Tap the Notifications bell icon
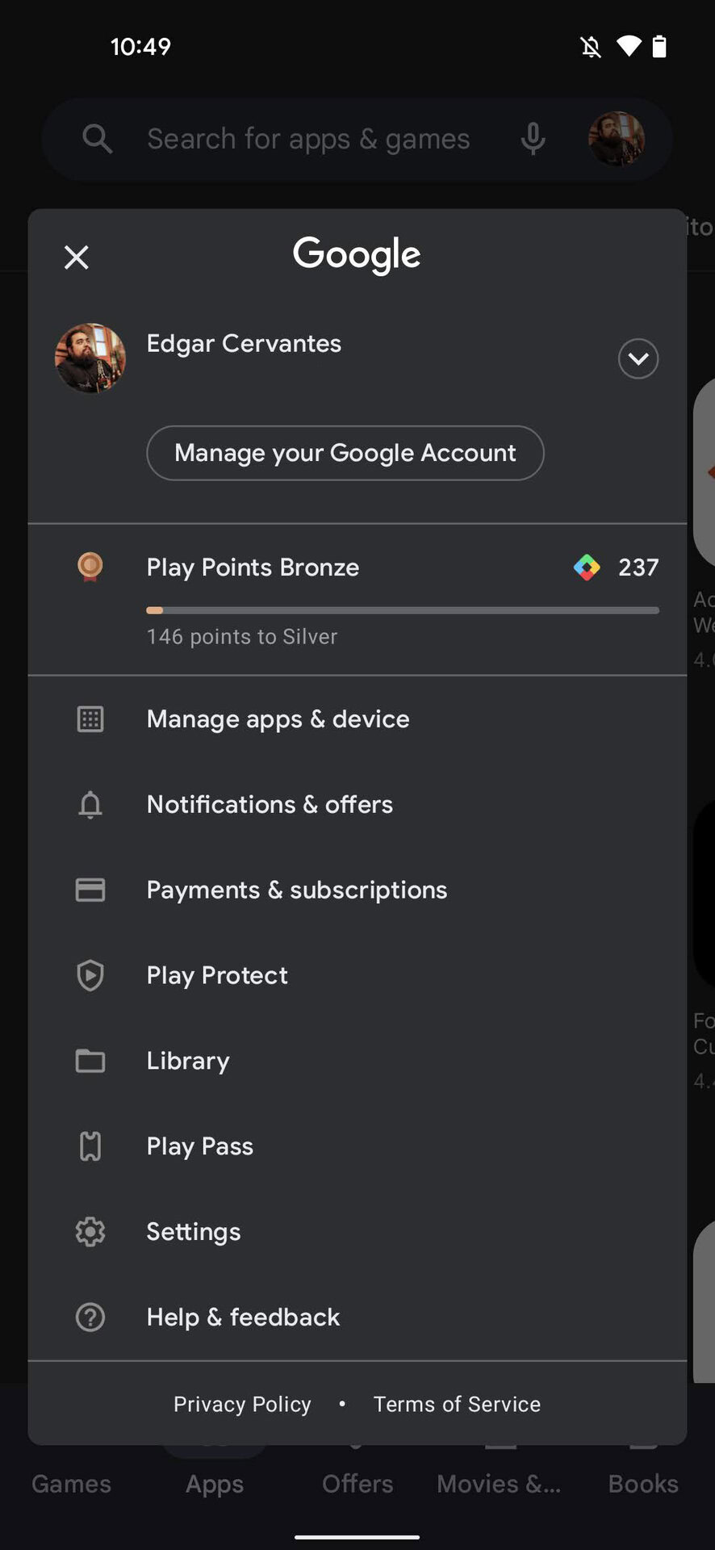 tap(90, 805)
